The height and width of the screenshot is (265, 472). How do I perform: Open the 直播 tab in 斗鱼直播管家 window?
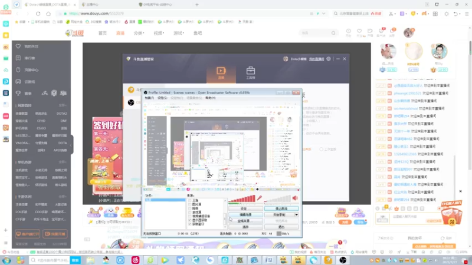pyautogui.click(x=221, y=73)
